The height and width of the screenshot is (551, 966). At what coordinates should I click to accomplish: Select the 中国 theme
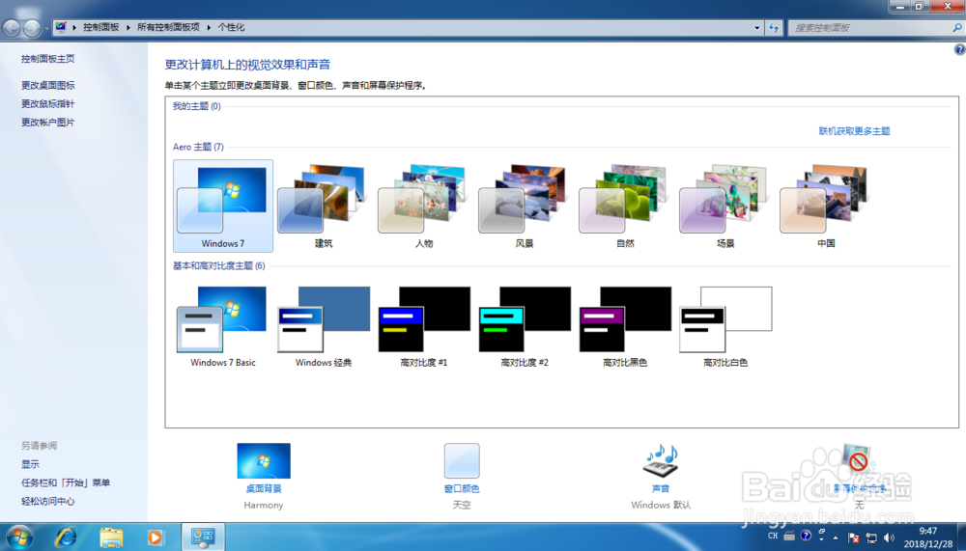(x=826, y=207)
